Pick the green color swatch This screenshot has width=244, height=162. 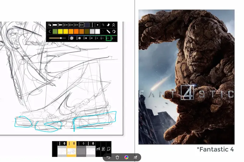coord(55,32)
